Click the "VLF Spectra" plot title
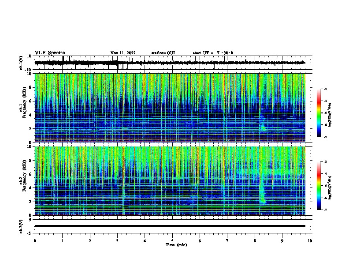The image size is (349, 270). click(50, 53)
